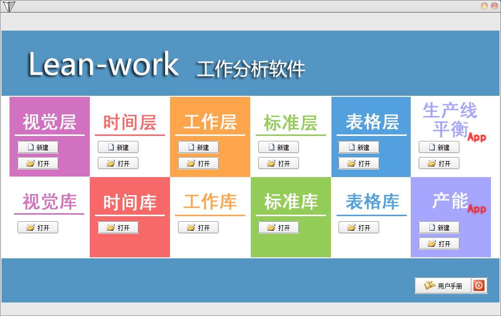Screen dimensions: 501x316
Task: Open 表格层 with 打开 button
Action: 359,164
